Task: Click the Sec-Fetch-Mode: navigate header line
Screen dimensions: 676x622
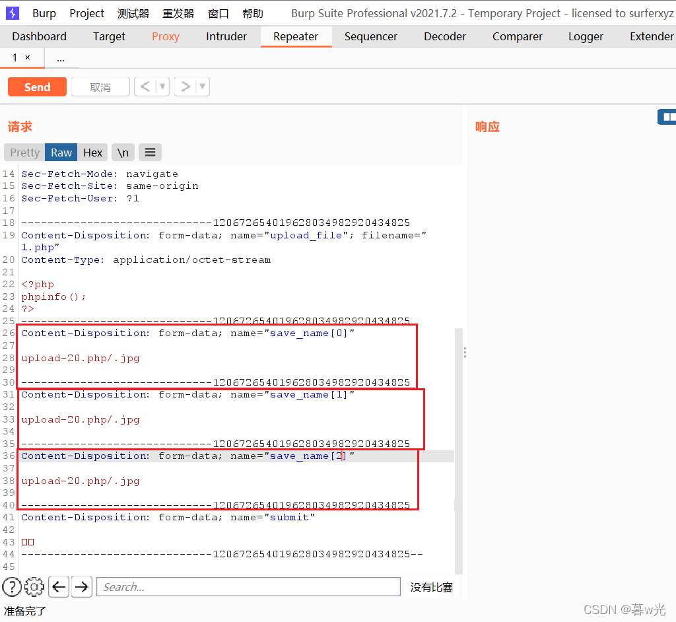Action: point(100,174)
